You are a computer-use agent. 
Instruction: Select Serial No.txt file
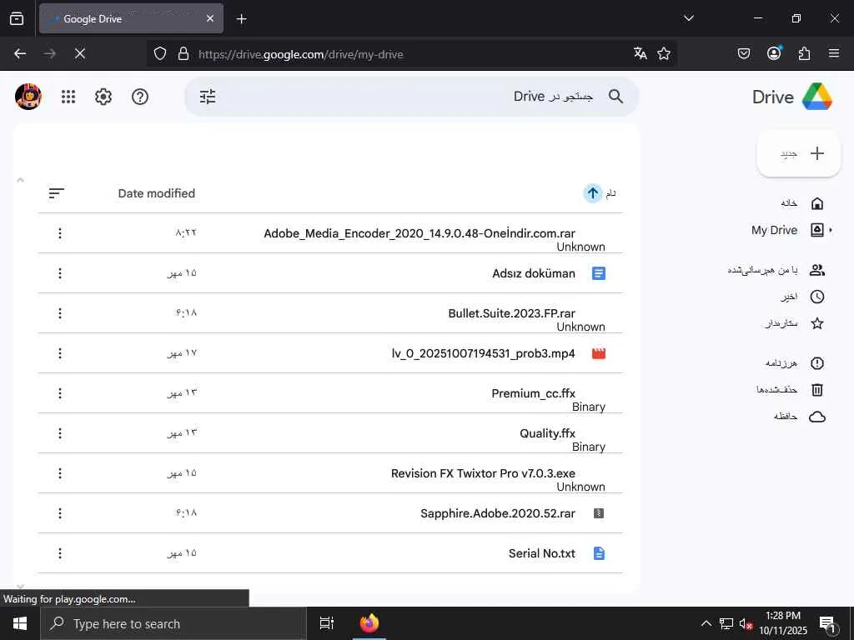pos(330,553)
